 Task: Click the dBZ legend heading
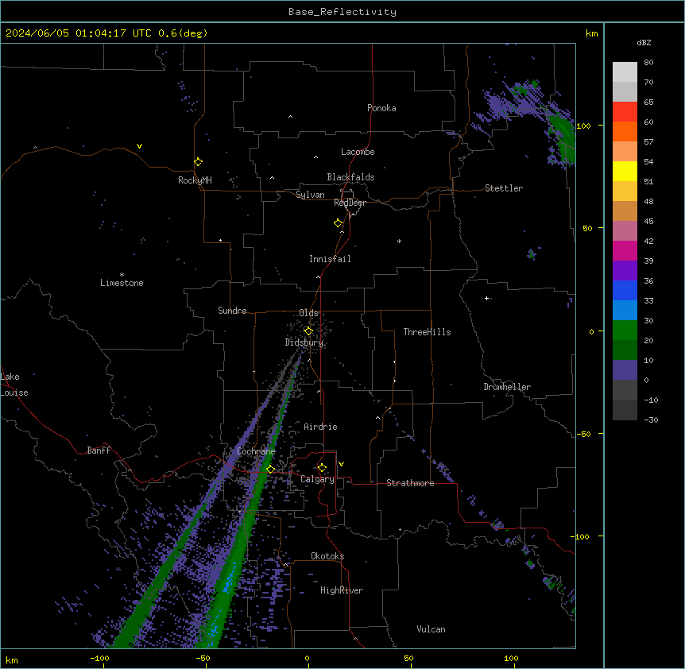(x=644, y=42)
